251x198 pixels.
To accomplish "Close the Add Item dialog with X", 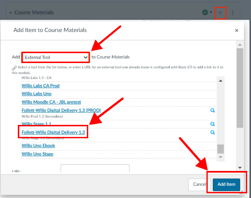I will point(236,30).
